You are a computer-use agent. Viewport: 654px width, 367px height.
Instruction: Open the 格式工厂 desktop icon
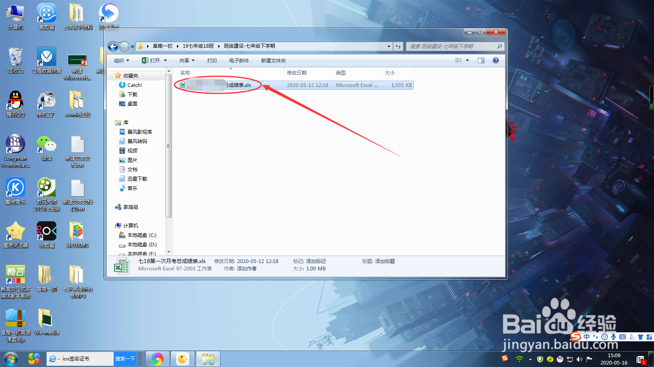47,104
